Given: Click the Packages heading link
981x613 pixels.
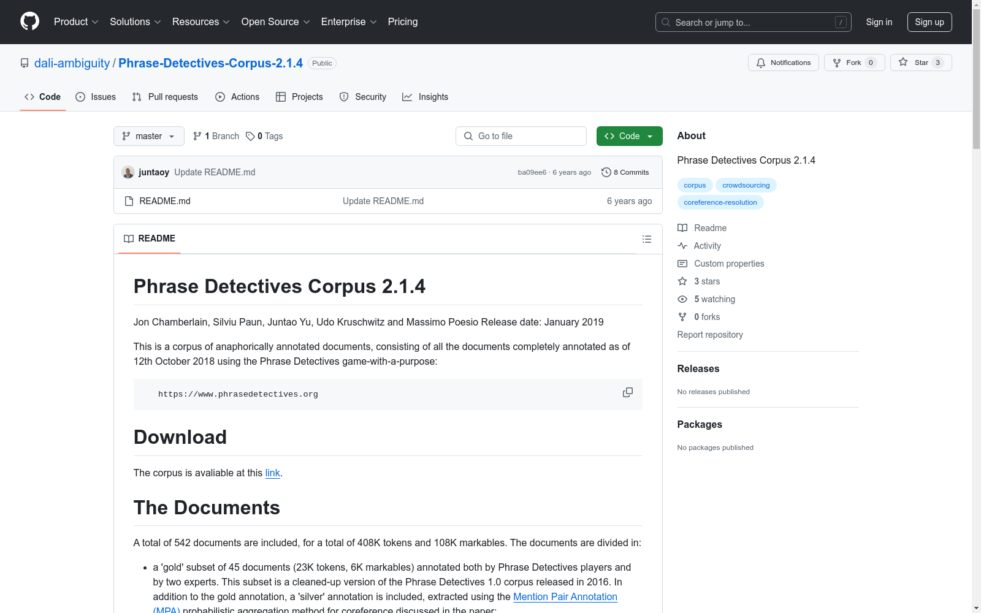Looking at the screenshot, I should pos(700,424).
